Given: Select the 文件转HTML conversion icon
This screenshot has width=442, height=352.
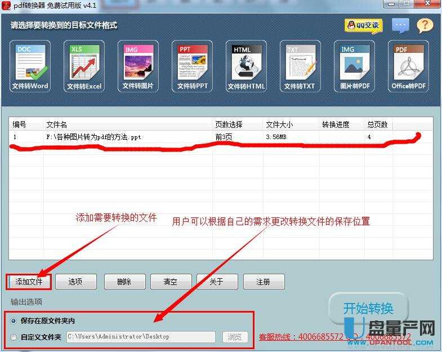Looking at the screenshot, I should (x=246, y=66).
